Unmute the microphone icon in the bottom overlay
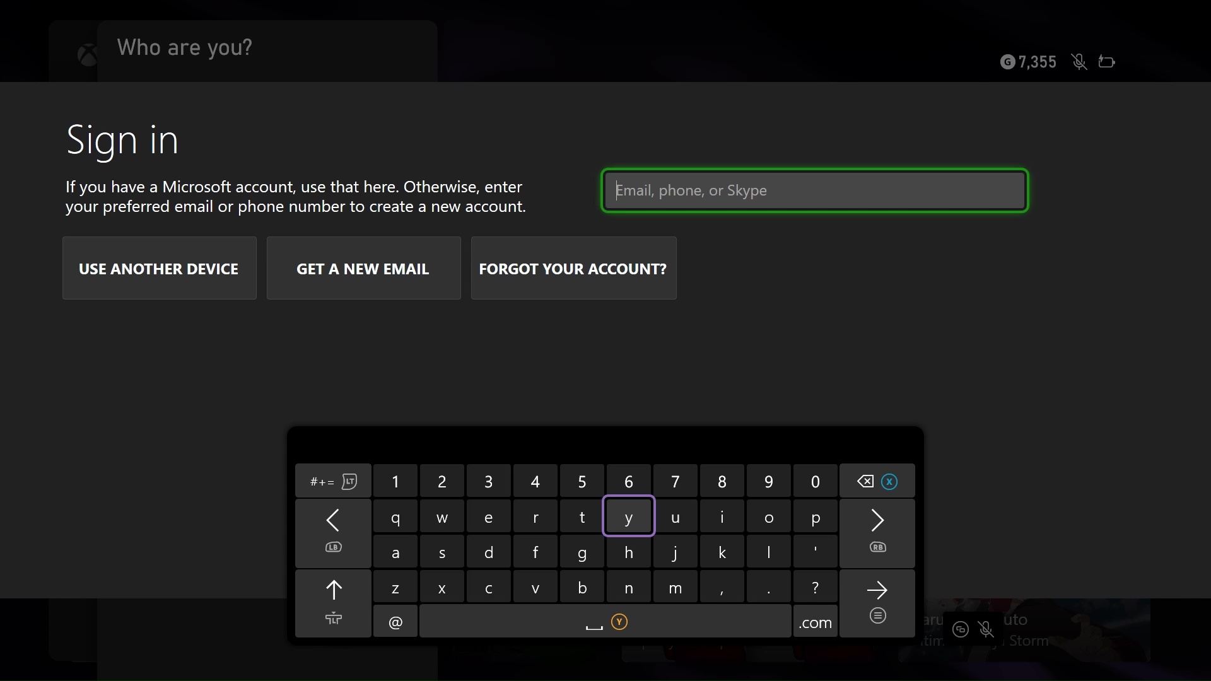1211x681 pixels. click(986, 629)
